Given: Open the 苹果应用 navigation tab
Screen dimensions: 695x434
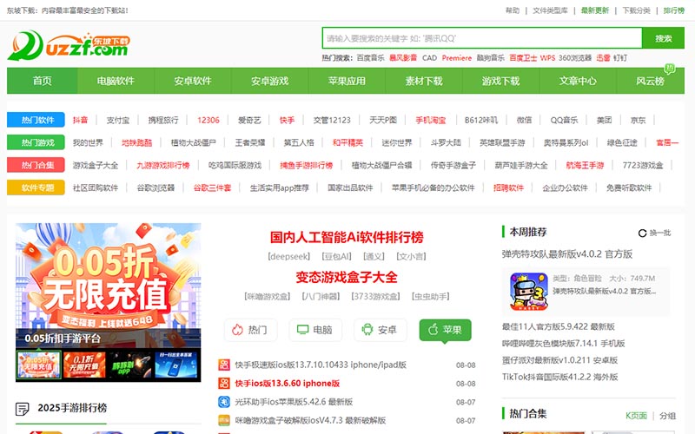Looking at the screenshot, I should coord(347,81).
